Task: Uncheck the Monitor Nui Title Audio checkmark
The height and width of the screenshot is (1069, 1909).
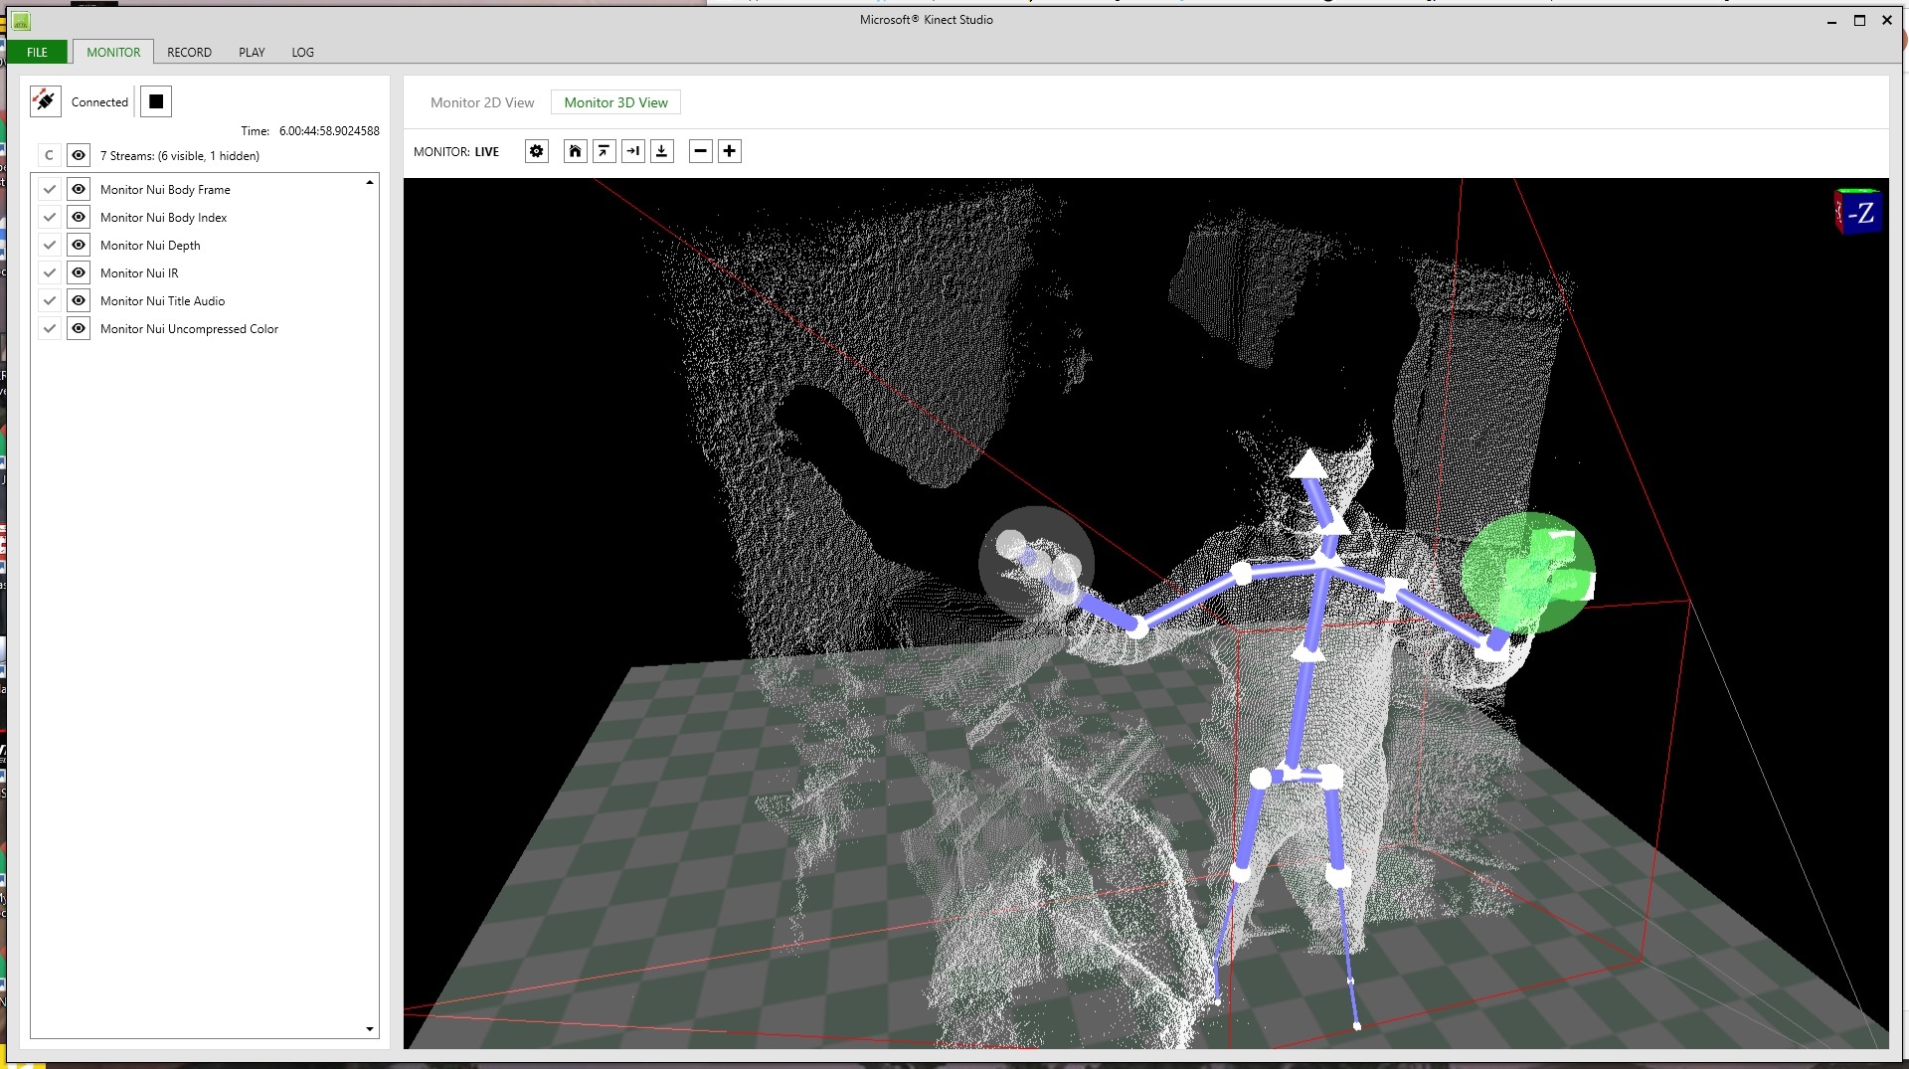Action: coord(49,300)
